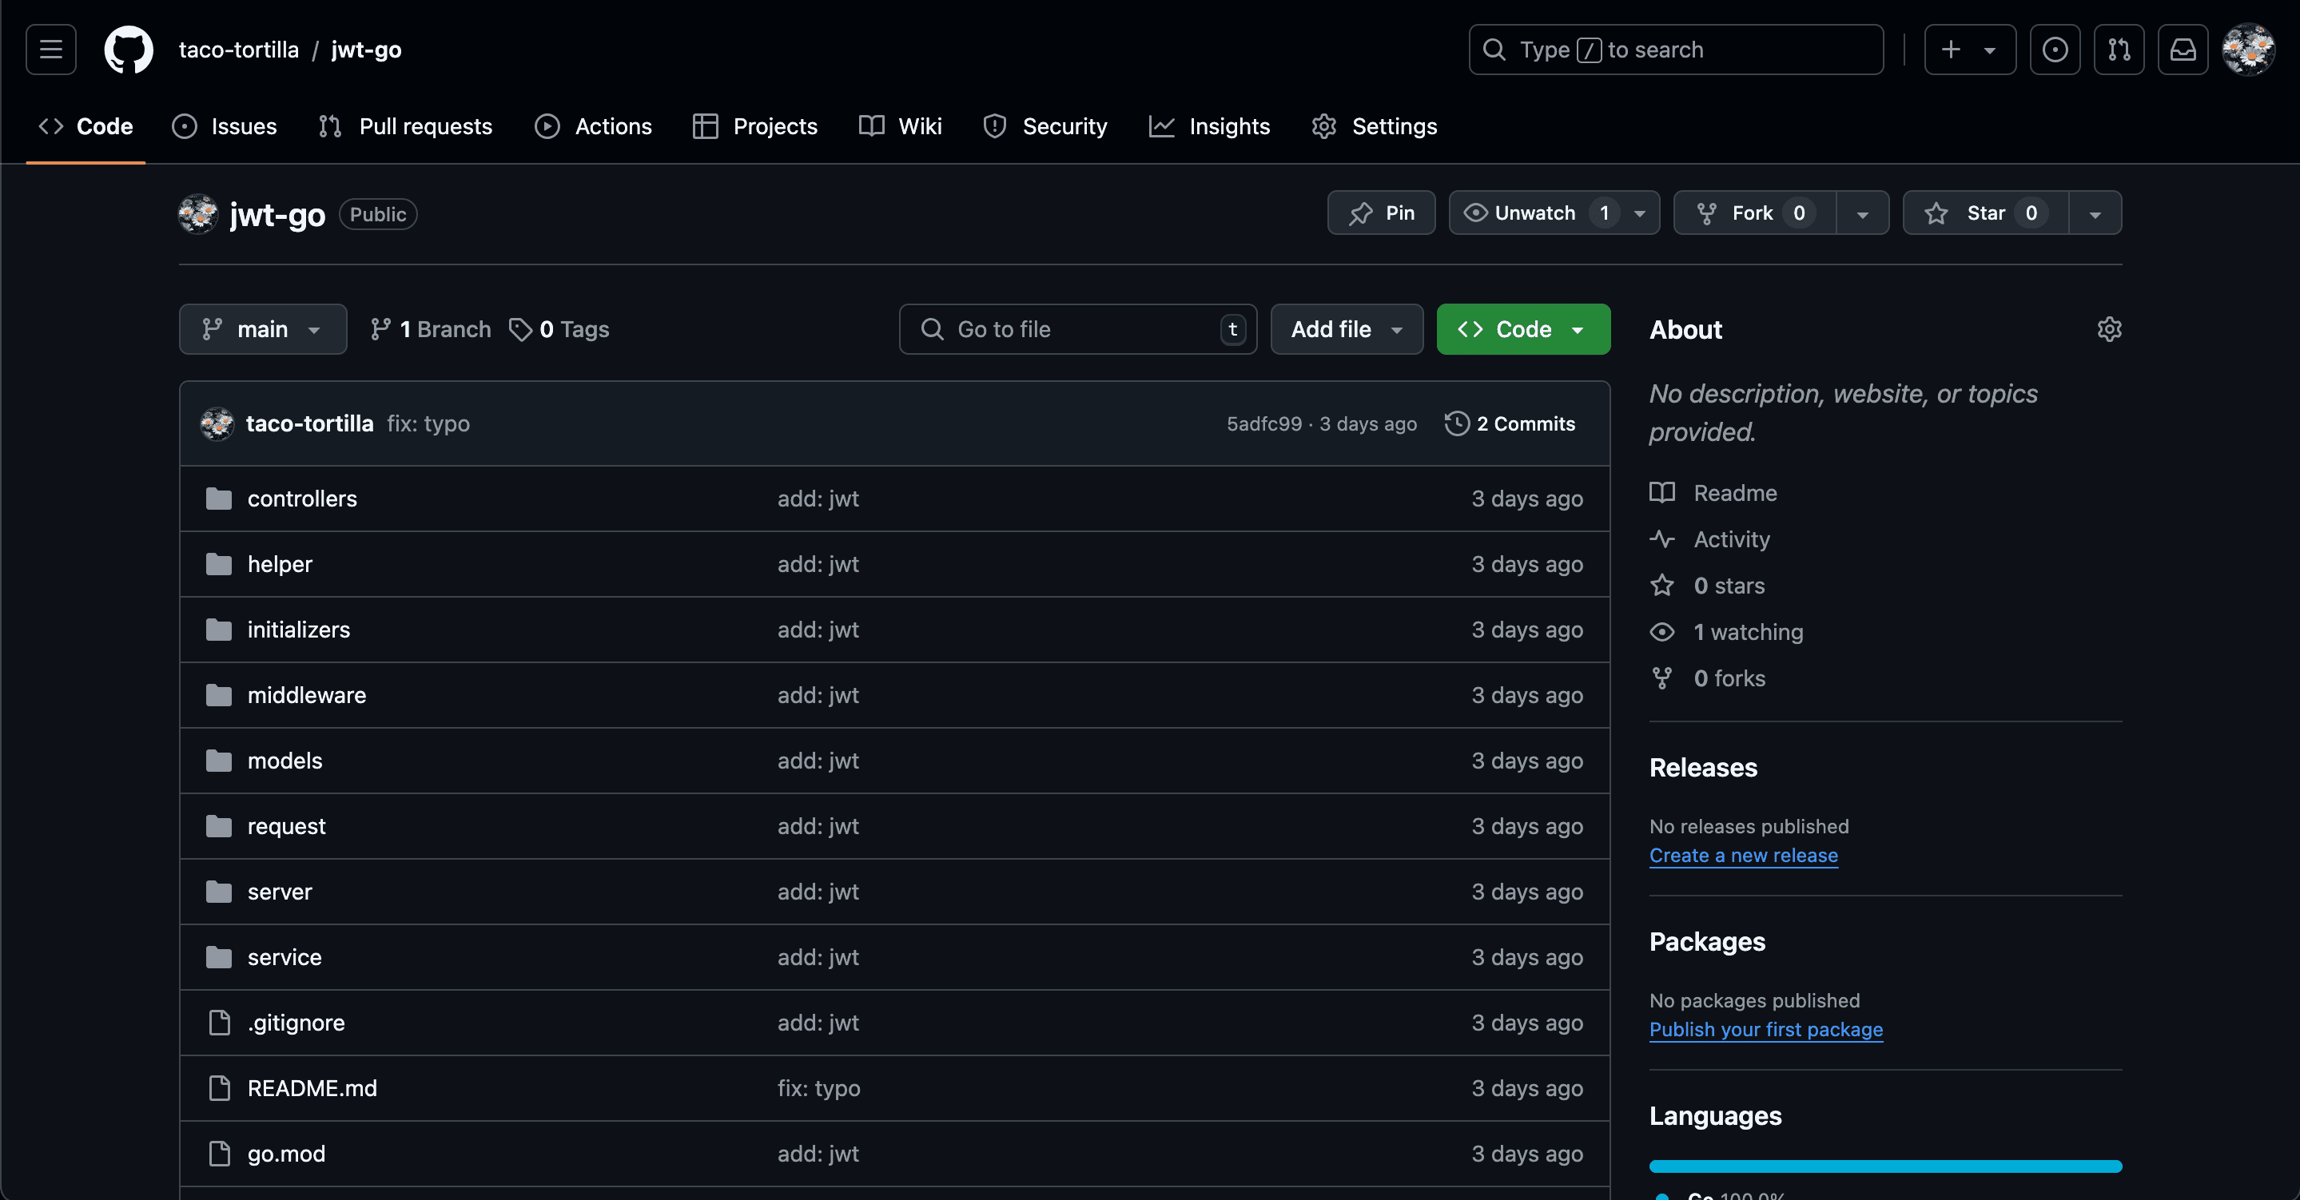Viewport: 2300px width, 1200px height.
Task: Open the Projects tab
Action: pyautogui.click(x=755, y=127)
